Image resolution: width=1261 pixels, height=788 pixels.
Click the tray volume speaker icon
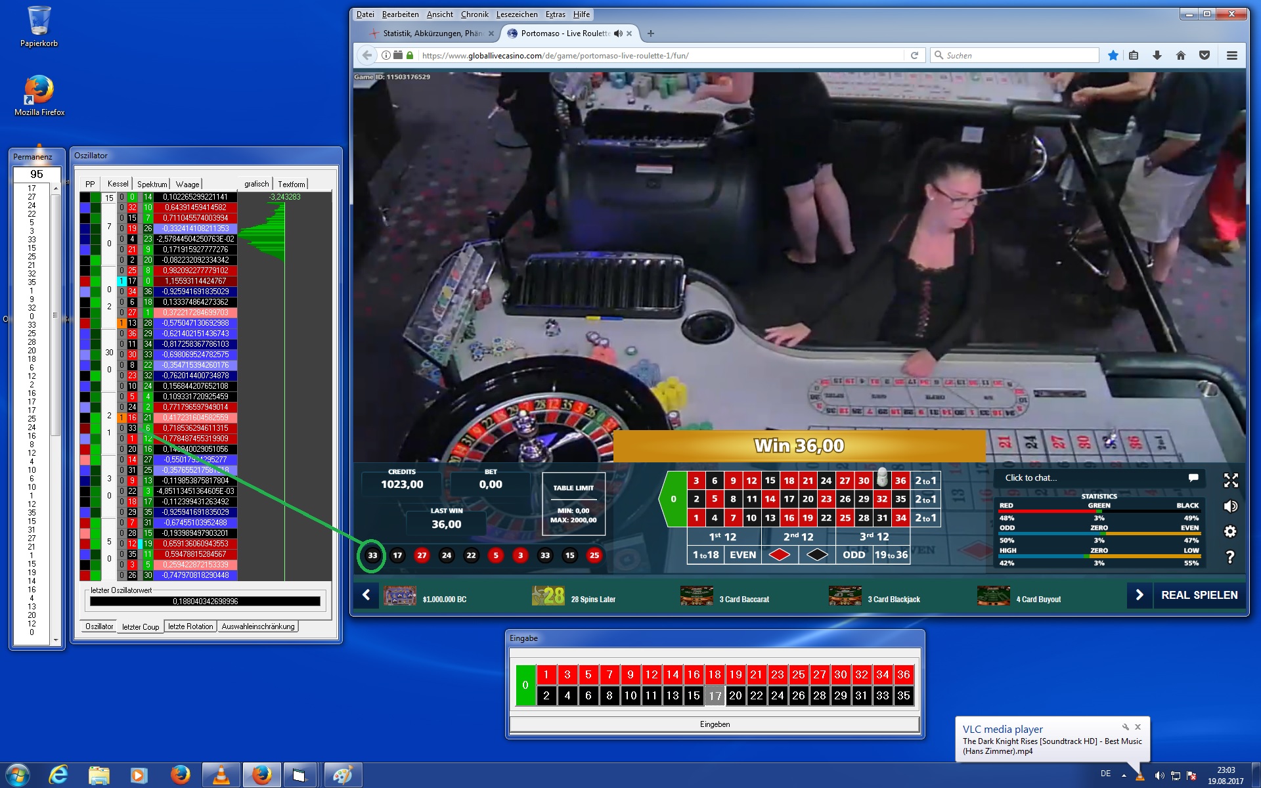1159,776
